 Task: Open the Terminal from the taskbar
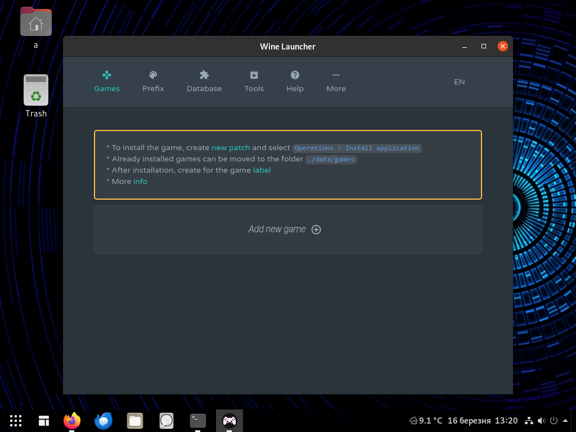tap(197, 420)
